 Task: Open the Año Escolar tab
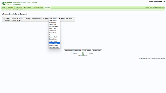tap(27, 7)
